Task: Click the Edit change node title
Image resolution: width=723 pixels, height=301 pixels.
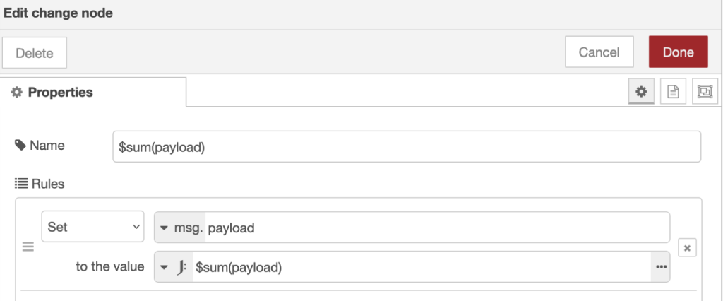Action: 58,13
